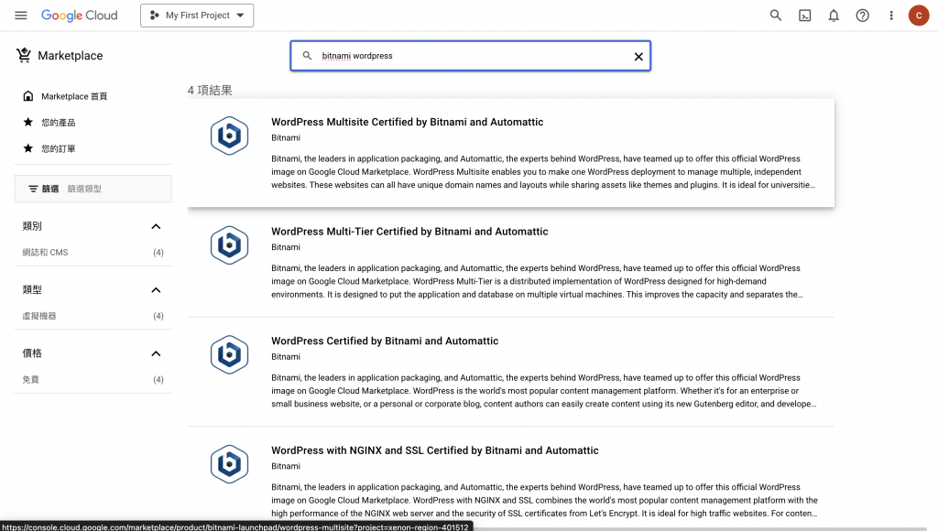Click the WordPress Multisite description text
The image size is (938, 531).
click(543, 171)
